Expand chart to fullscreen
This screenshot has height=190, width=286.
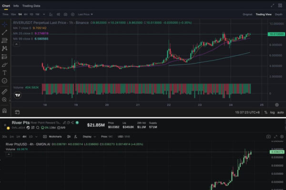(x=272, y=6)
